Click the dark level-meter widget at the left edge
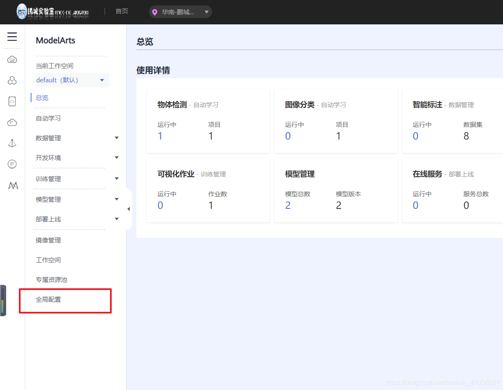The height and width of the screenshot is (390, 503). (3, 300)
